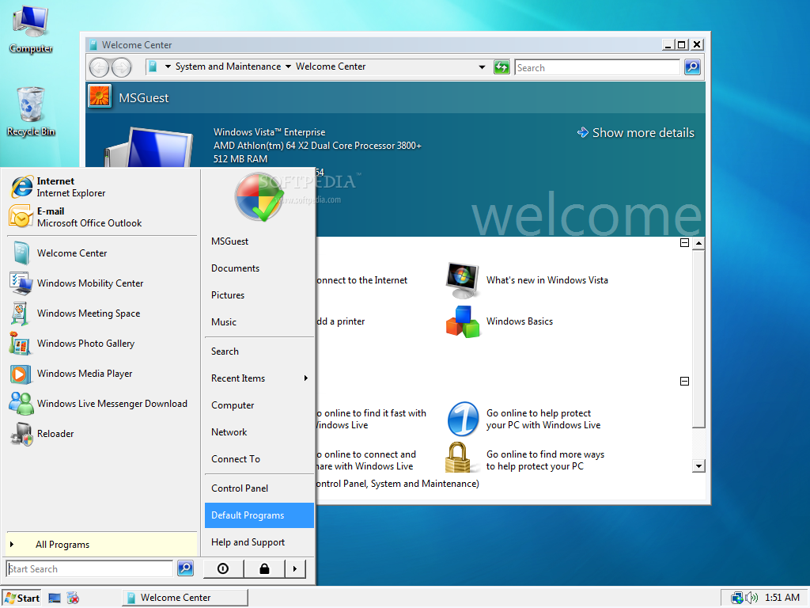The width and height of the screenshot is (810, 608).
Task: Click the Start Search magnifier button
Action: tap(185, 568)
